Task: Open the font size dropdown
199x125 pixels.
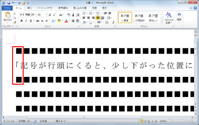Action: pos(46,15)
